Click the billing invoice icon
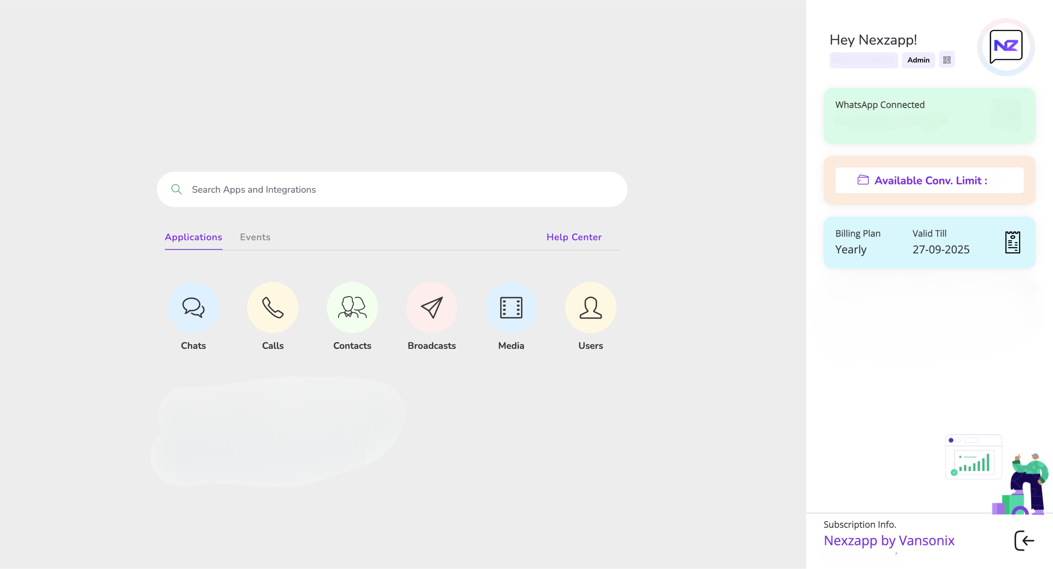This screenshot has width=1053, height=569. click(1012, 242)
